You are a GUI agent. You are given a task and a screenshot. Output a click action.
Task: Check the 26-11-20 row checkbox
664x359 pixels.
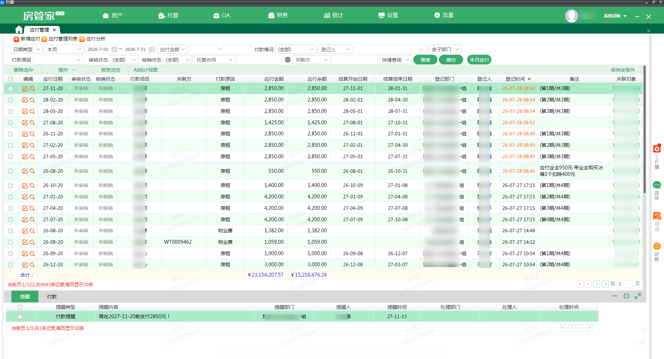pos(10,134)
